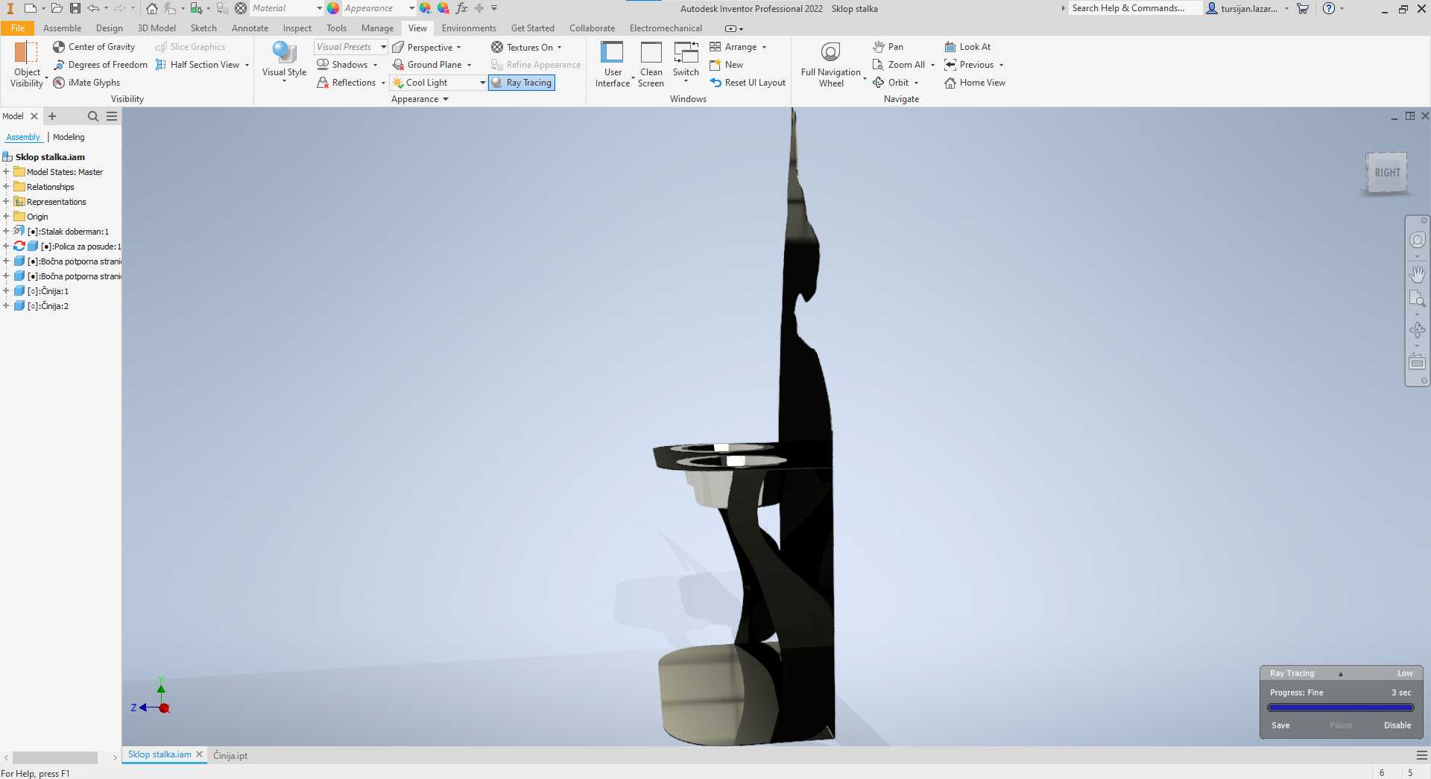Click Reset UI Layout
1431x779 pixels.
click(x=748, y=83)
